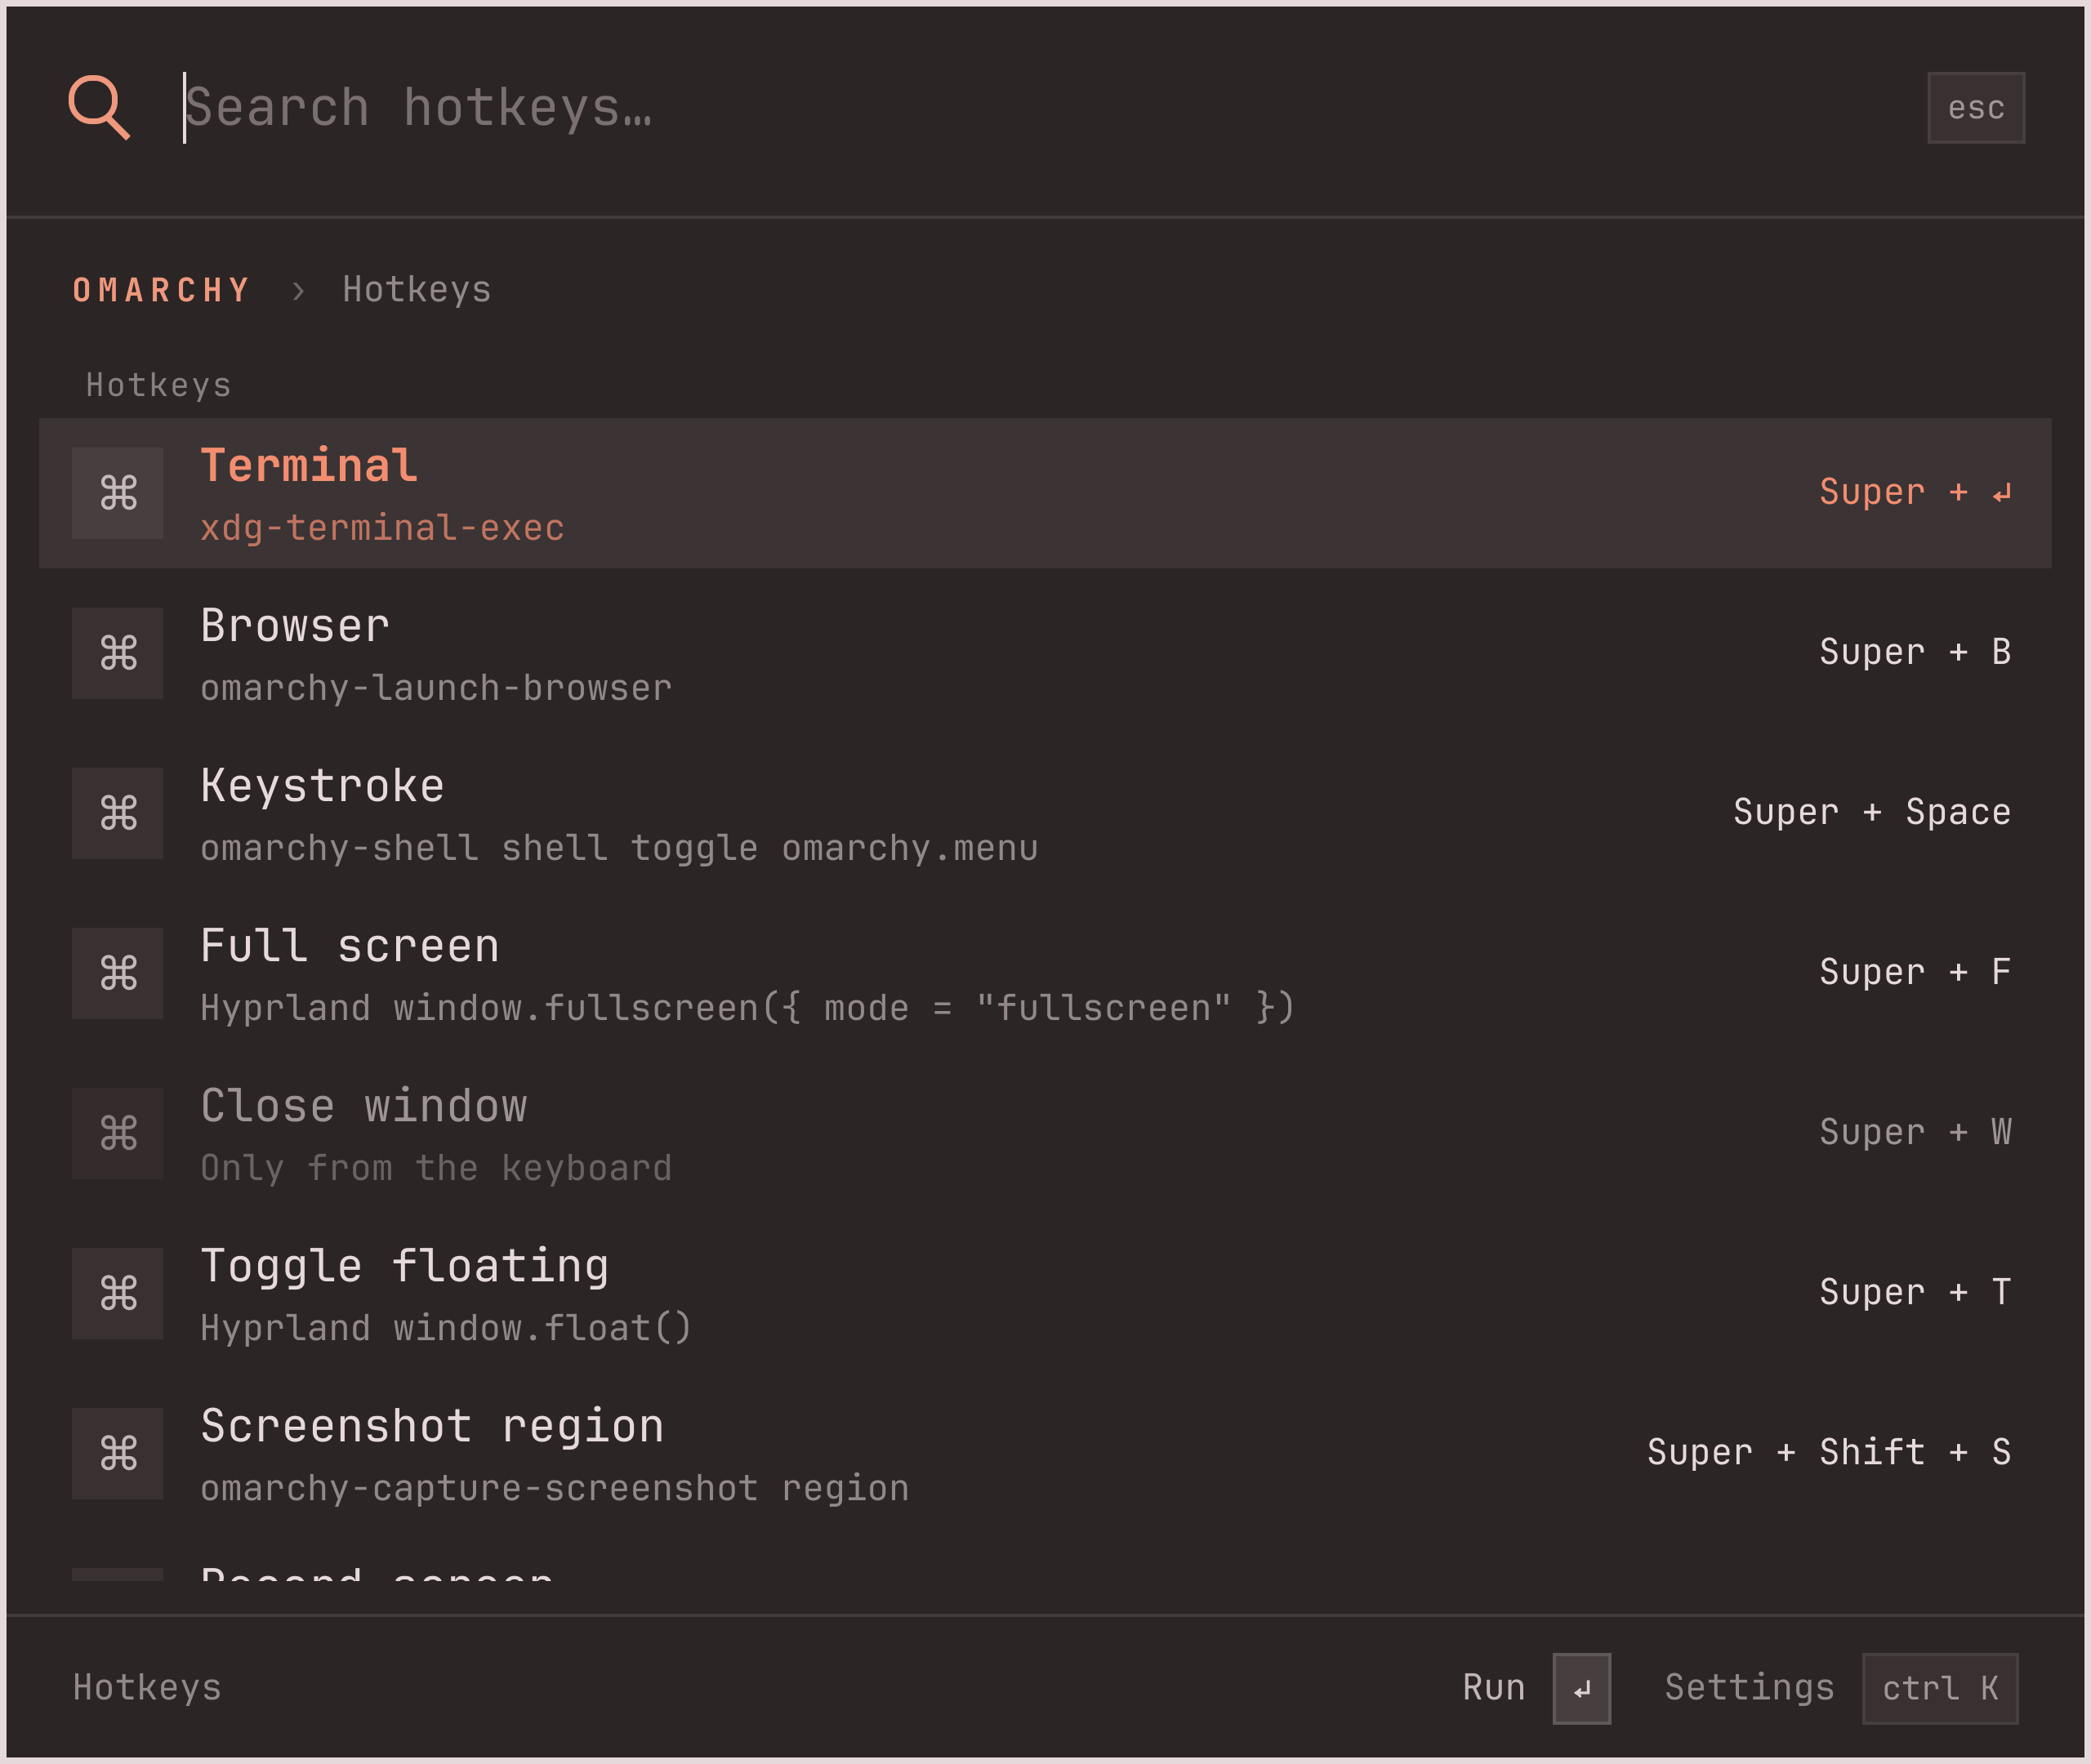Click the Super + Space shortcut label

pyautogui.click(x=1872, y=812)
